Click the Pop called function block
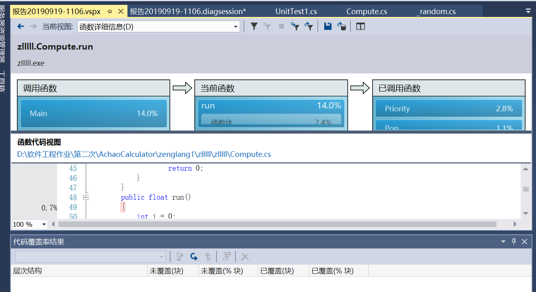 tap(448, 125)
